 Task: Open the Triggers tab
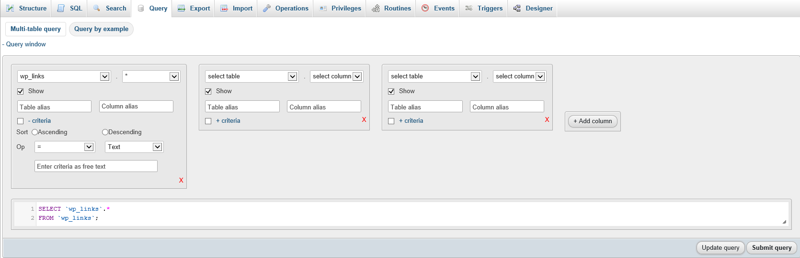click(x=484, y=8)
